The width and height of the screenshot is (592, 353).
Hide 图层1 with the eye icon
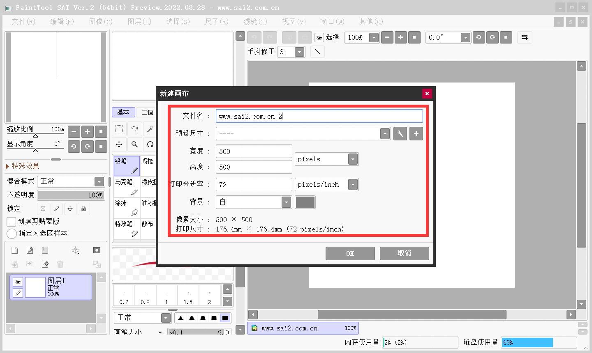(18, 282)
